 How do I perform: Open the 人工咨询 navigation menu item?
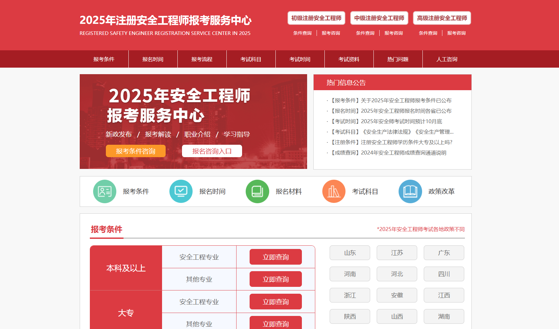447,59
